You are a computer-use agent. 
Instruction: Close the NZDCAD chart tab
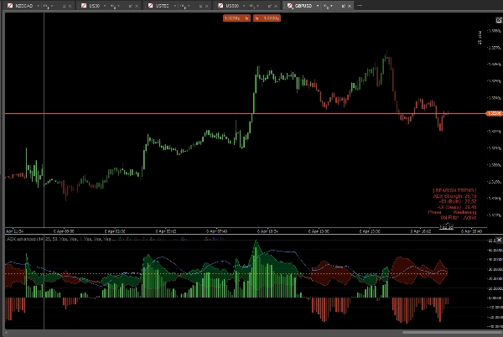click(x=70, y=5)
